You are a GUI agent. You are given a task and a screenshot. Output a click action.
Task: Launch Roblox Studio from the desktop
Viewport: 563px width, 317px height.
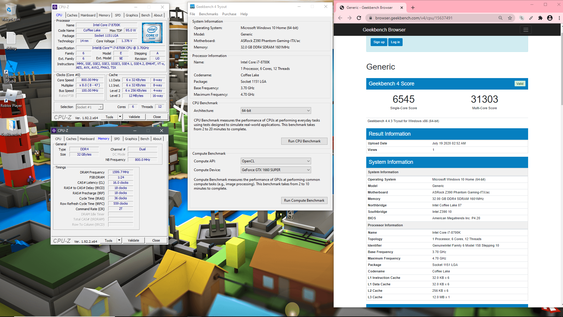[x=11, y=71]
